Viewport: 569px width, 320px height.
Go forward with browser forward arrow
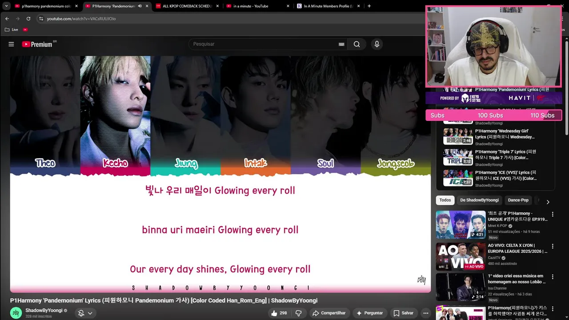pyautogui.click(x=18, y=19)
